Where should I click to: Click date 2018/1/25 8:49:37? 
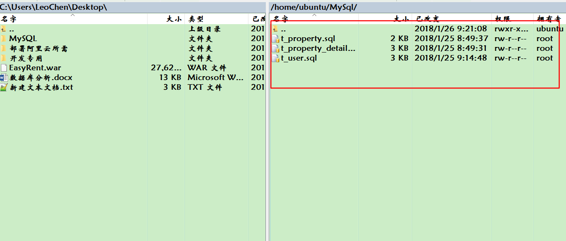click(451, 39)
